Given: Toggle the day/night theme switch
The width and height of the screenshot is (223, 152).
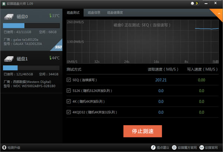Looking at the screenshot, I should click(195, 3).
